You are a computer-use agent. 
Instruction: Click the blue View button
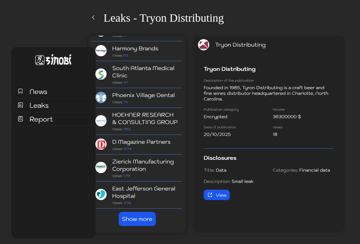click(217, 195)
